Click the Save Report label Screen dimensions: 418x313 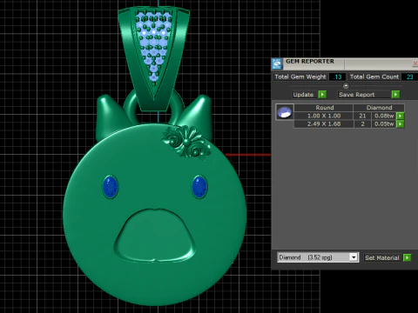click(x=357, y=95)
